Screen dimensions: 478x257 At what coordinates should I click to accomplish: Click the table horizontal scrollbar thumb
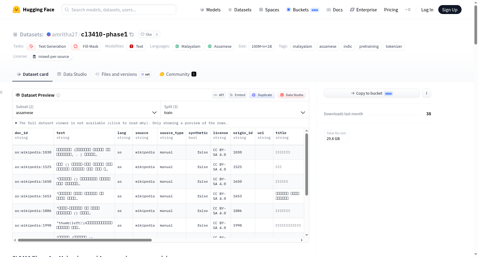[85, 240]
